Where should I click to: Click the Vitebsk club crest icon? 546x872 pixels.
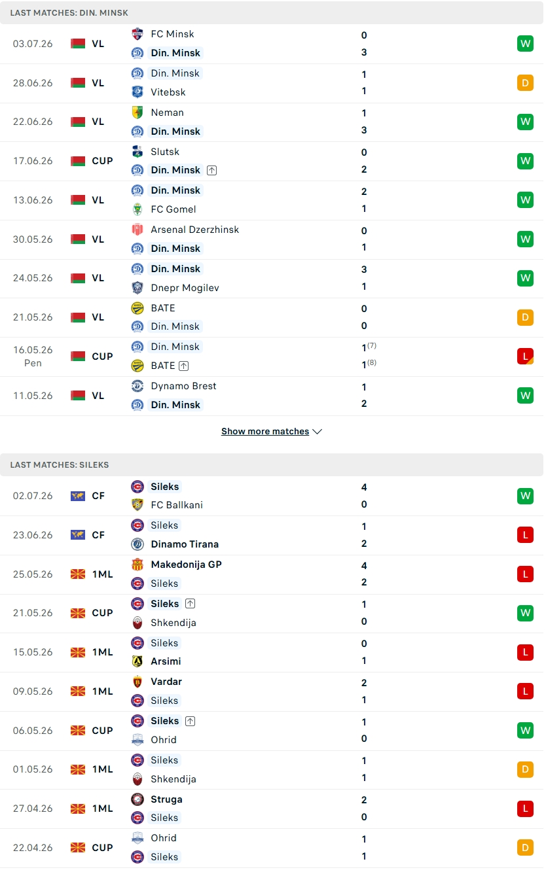click(x=137, y=92)
